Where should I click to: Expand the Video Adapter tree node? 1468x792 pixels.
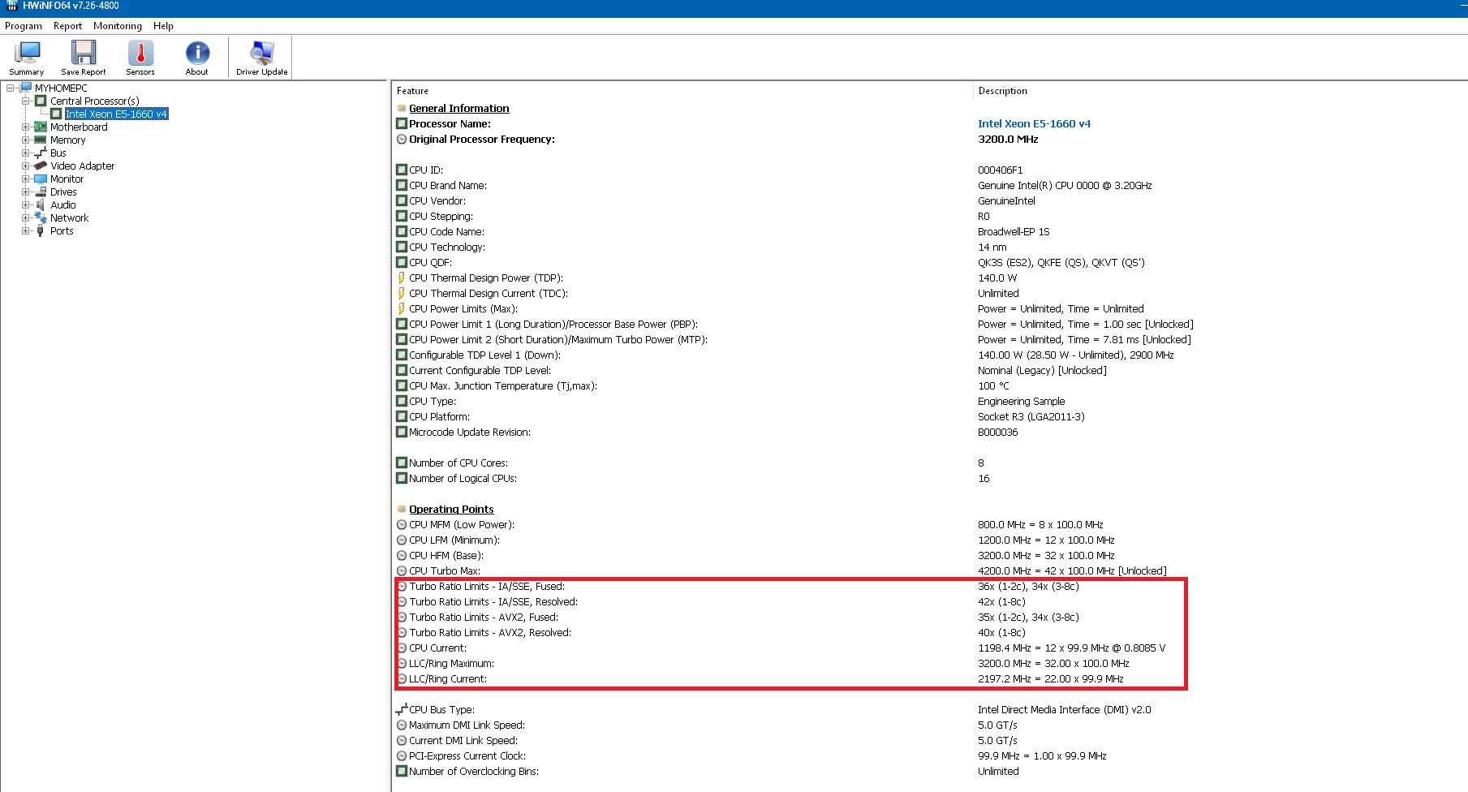pyautogui.click(x=25, y=166)
